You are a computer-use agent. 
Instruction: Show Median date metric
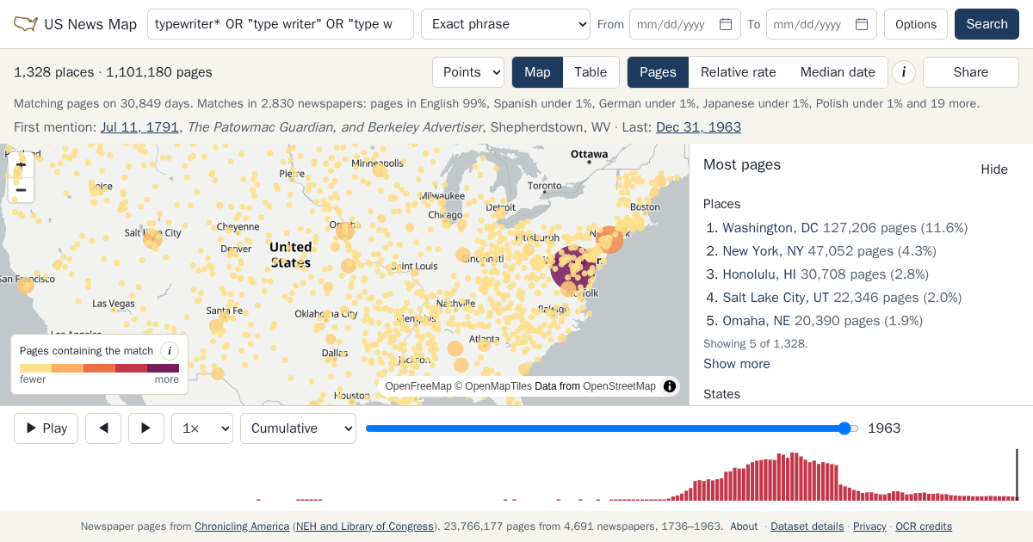tap(838, 72)
